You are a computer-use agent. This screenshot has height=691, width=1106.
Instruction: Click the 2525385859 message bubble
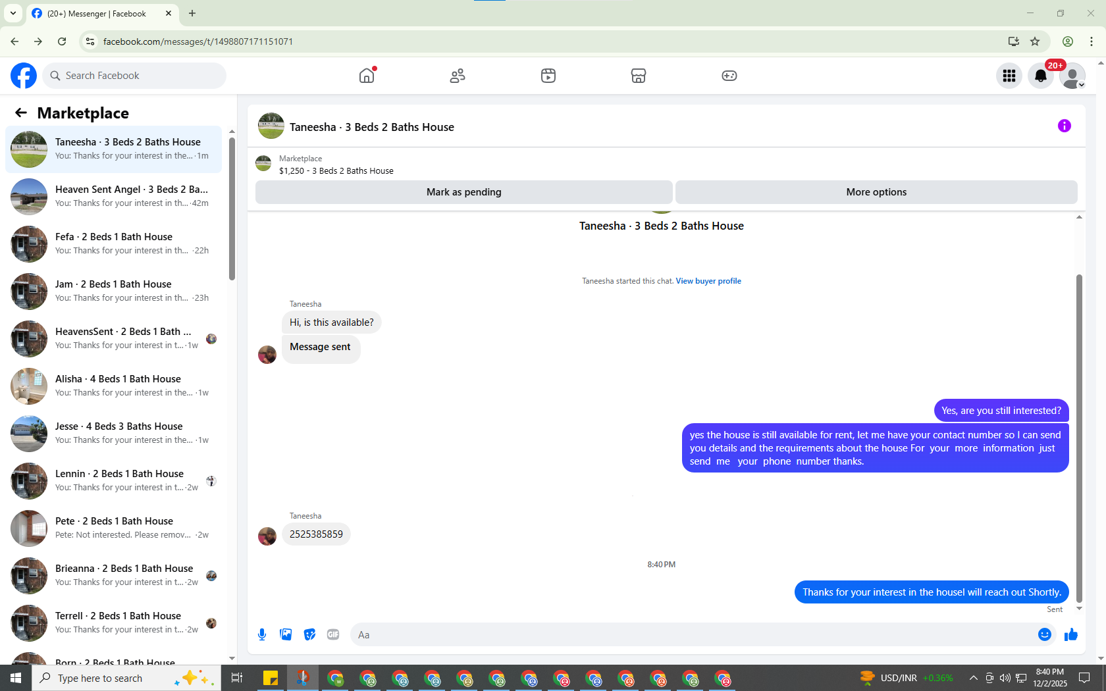(316, 534)
